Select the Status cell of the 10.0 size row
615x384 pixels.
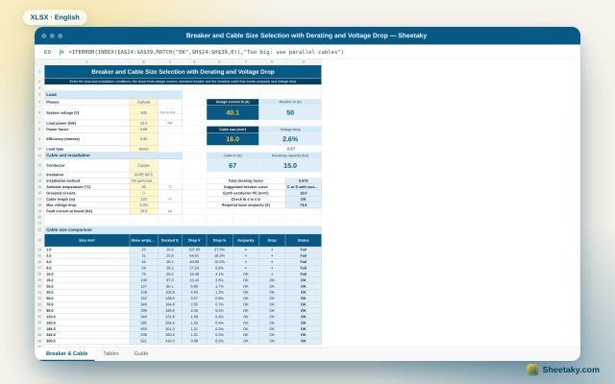click(304, 275)
